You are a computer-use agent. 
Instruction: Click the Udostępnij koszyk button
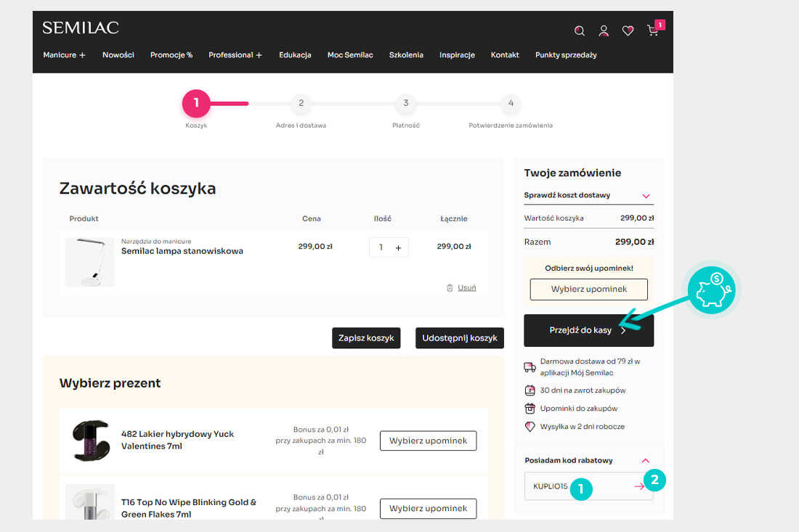coord(460,338)
